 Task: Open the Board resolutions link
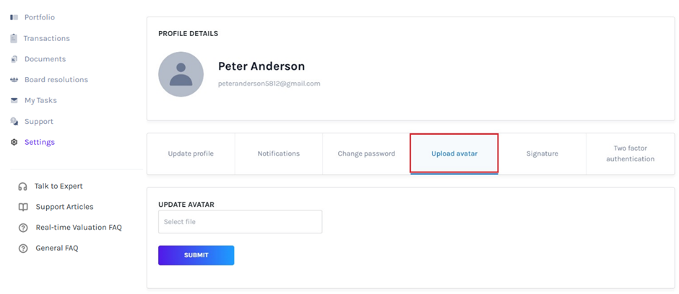[x=56, y=80]
